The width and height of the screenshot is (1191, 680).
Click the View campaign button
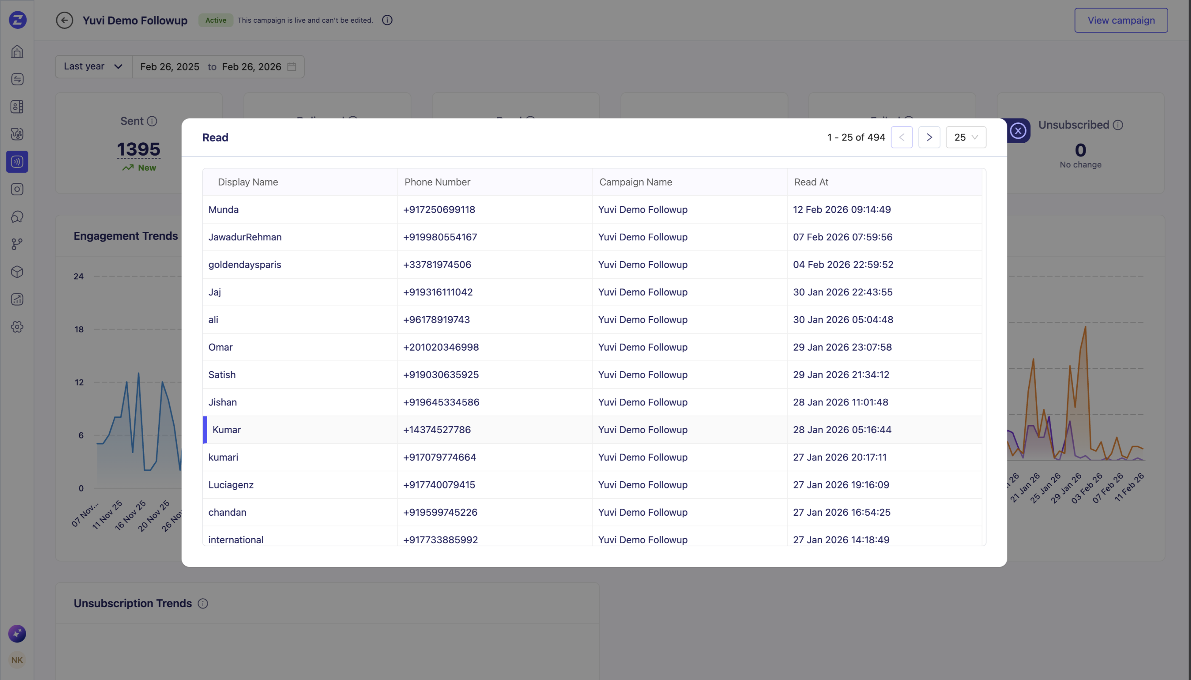pyautogui.click(x=1121, y=20)
